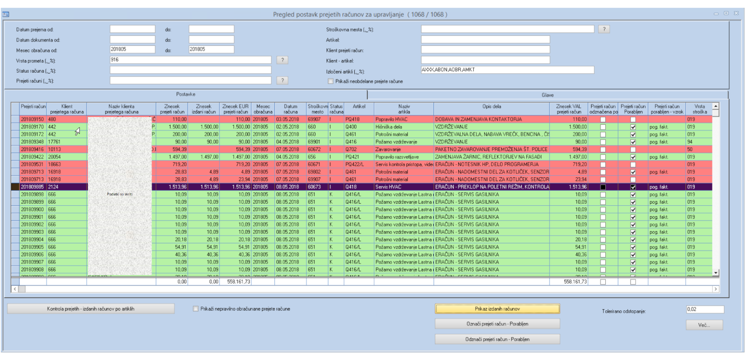Click the Naziv artikla column header
This screenshot has height=360, width=745.
404,109
